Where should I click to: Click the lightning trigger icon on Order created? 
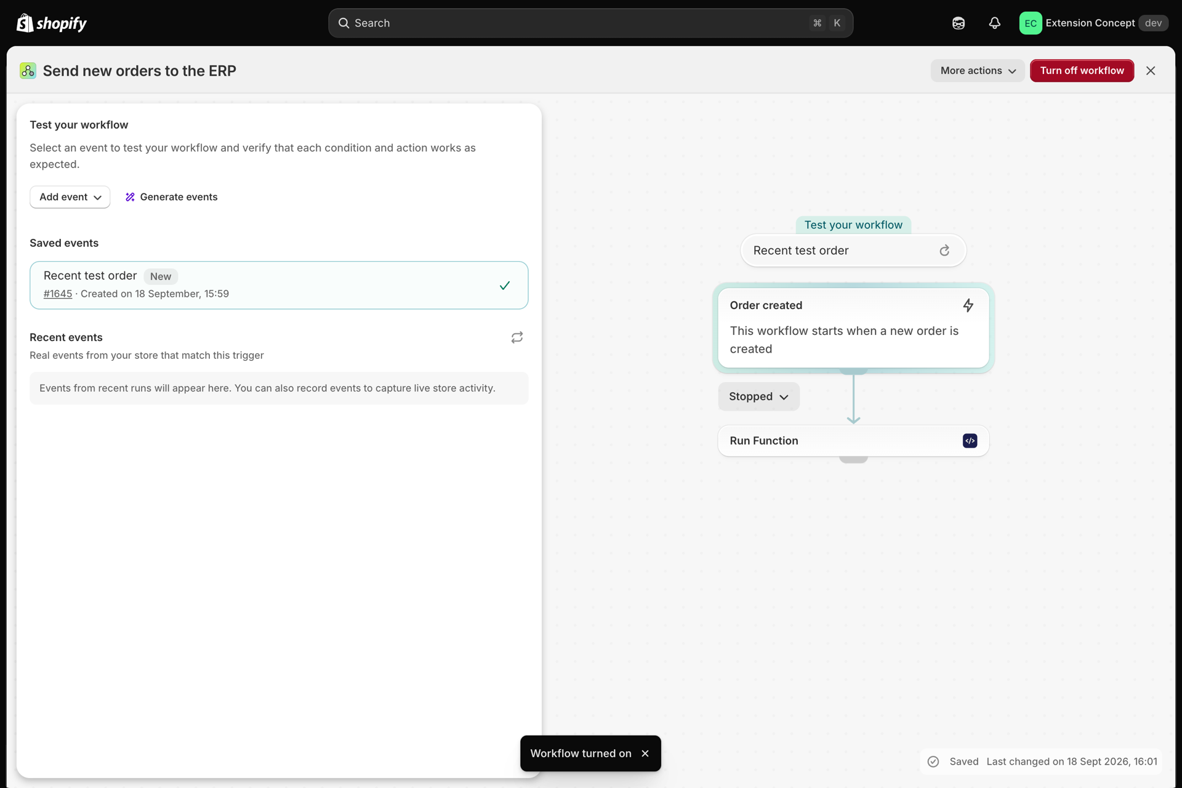click(968, 305)
